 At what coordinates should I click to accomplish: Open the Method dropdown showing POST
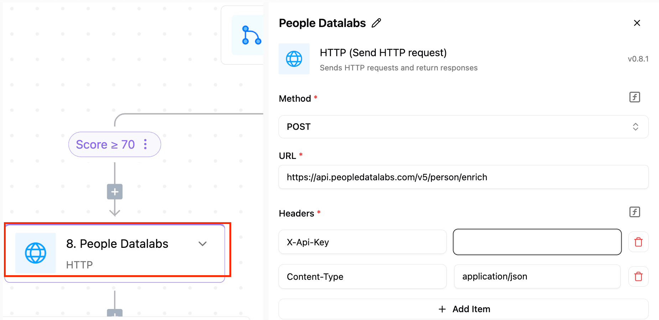coord(463,127)
